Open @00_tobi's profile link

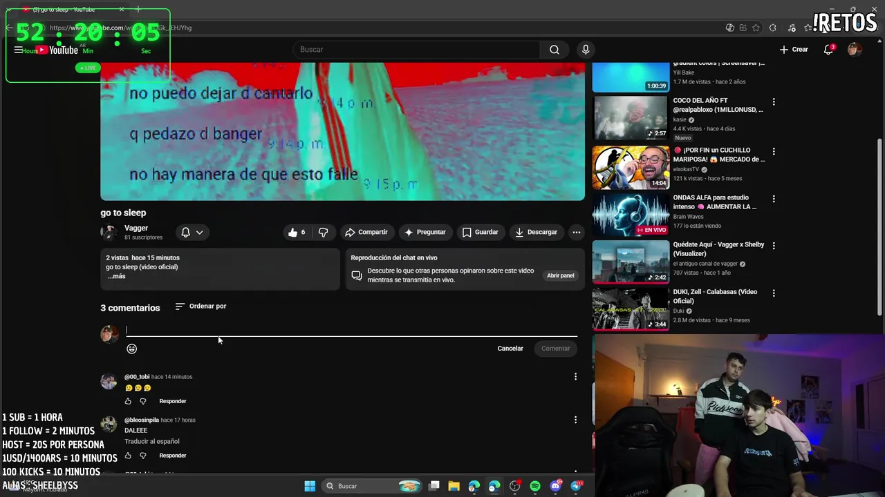point(137,377)
